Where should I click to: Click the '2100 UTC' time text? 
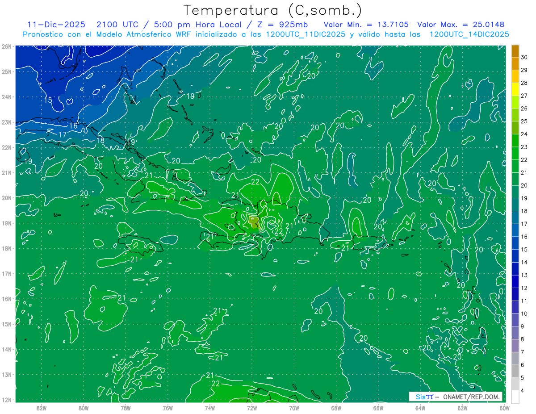(x=117, y=25)
